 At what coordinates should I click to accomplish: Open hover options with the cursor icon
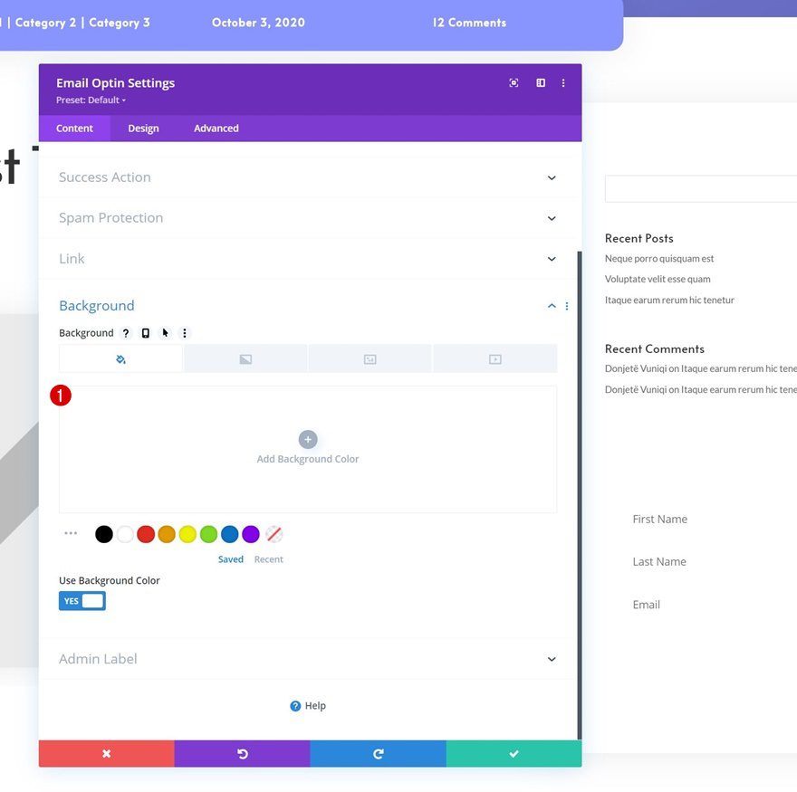(x=165, y=333)
